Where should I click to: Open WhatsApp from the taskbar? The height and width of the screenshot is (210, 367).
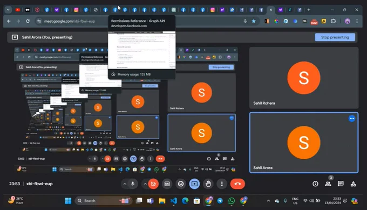point(232,201)
